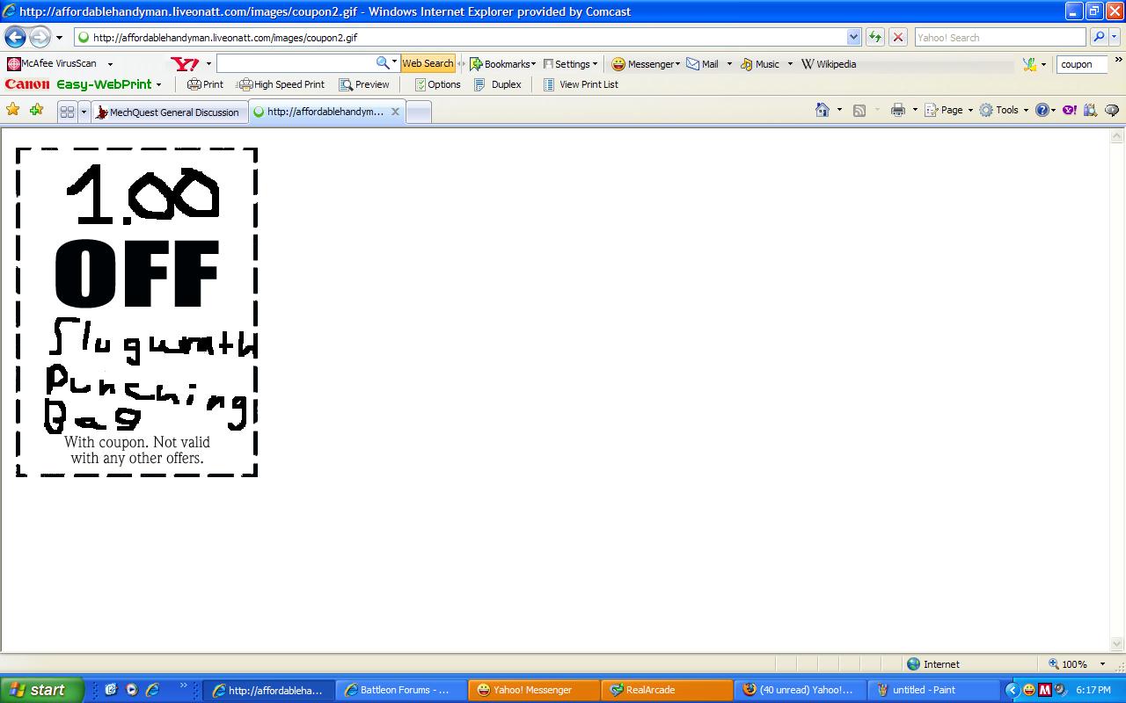Click the address bar URL field
The width and height of the screenshot is (1126, 703).
click(461, 38)
